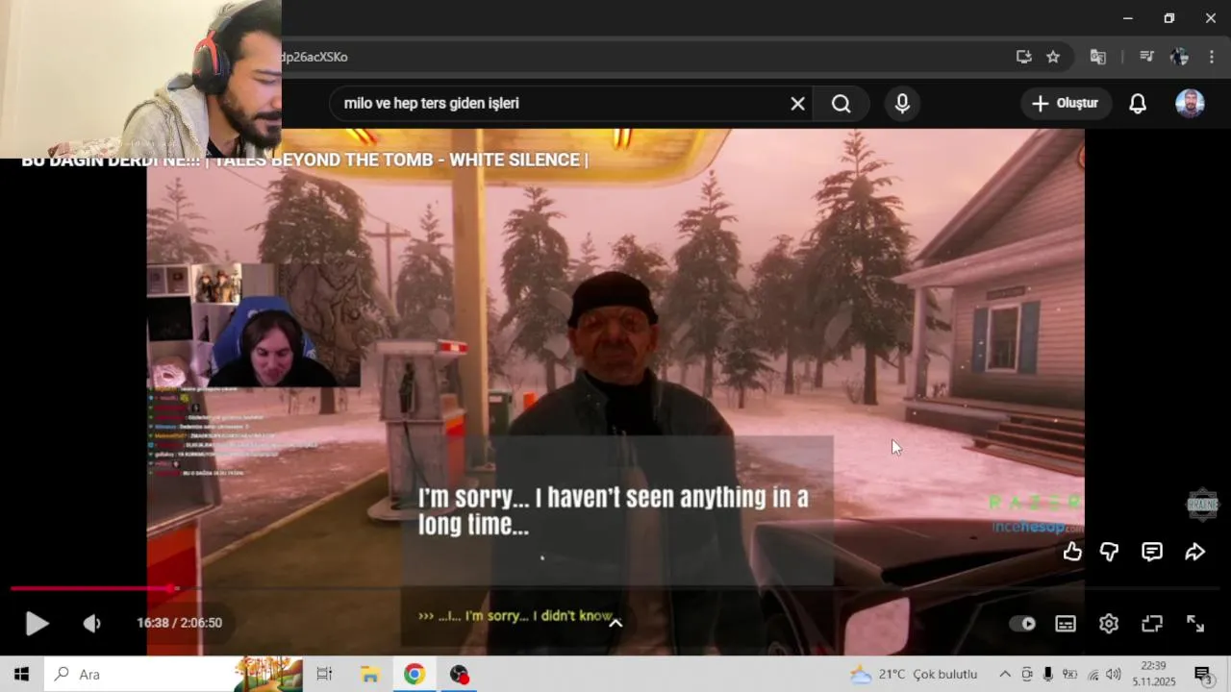Viewport: 1231px width, 692px height.
Task: Mute the video volume speaker
Action: pyautogui.click(x=91, y=623)
